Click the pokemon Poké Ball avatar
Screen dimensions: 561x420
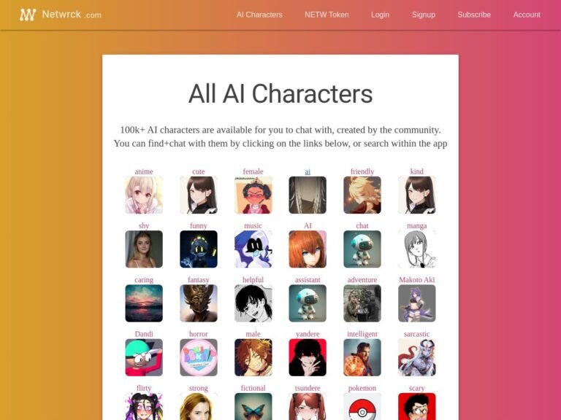362,407
